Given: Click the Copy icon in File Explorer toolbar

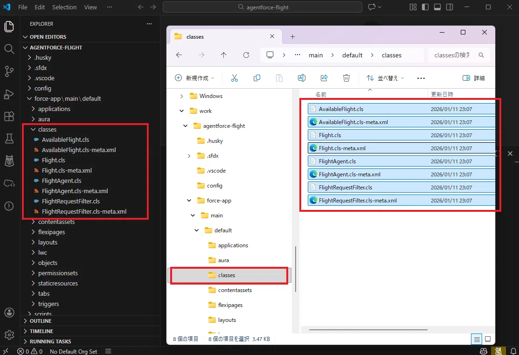Looking at the screenshot, I should click(257, 78).
